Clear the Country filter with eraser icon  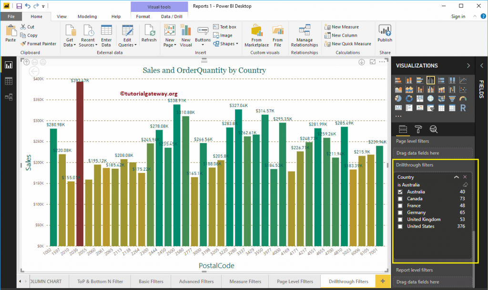(x=465, y=184)
